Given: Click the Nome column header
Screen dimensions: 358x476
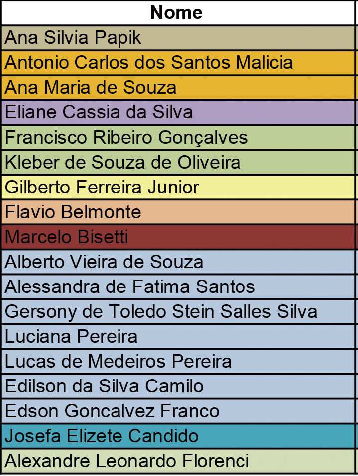Looking at the screenshot, I should pyautogui.click(x=177, y=12).
